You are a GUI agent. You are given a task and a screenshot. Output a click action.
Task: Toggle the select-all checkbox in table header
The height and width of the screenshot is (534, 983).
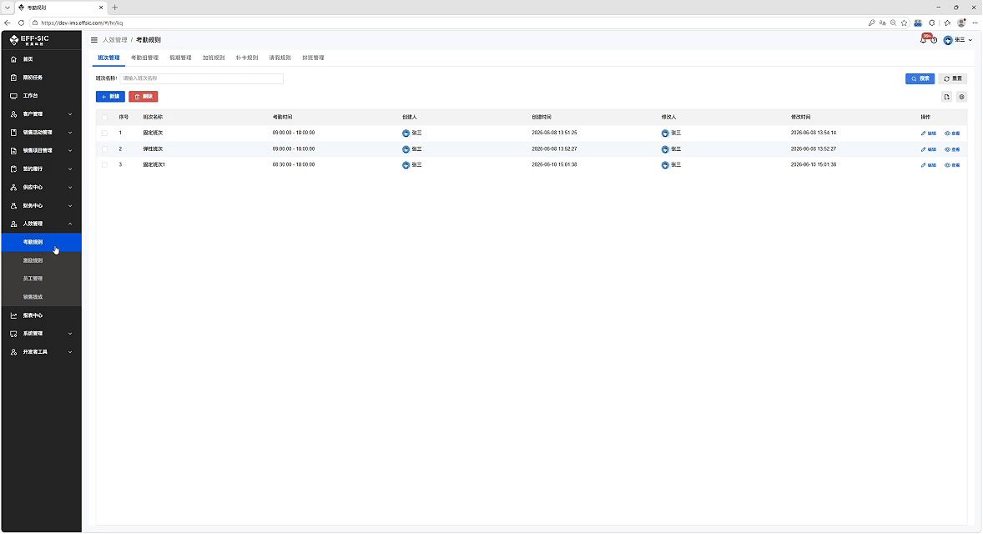(x=104, y=117)
